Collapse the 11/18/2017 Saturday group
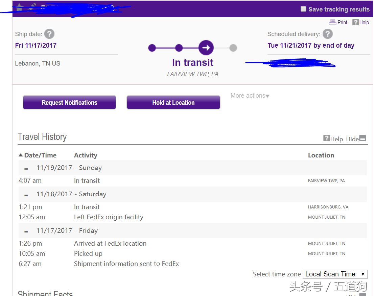This screenshot has width=374, height=296. pyautogui.click(x=26, y=195)
